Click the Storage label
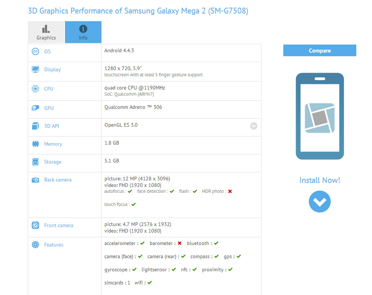 53,162
